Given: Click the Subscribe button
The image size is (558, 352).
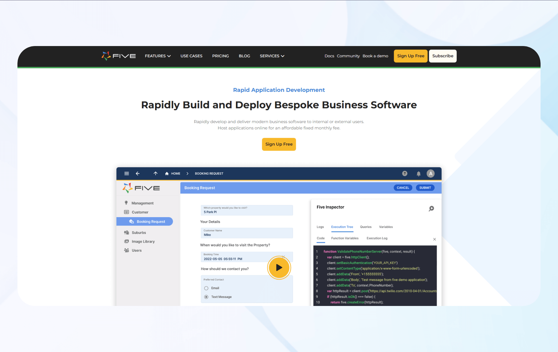Looking at the screenshot, I should [442, 56].
